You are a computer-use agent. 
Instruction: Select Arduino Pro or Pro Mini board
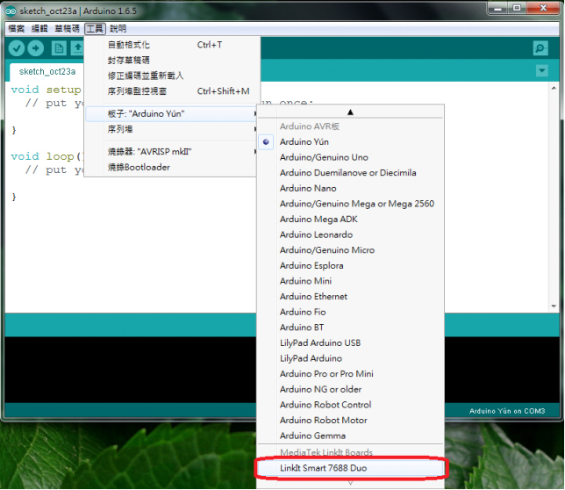(x=350, y=374)
